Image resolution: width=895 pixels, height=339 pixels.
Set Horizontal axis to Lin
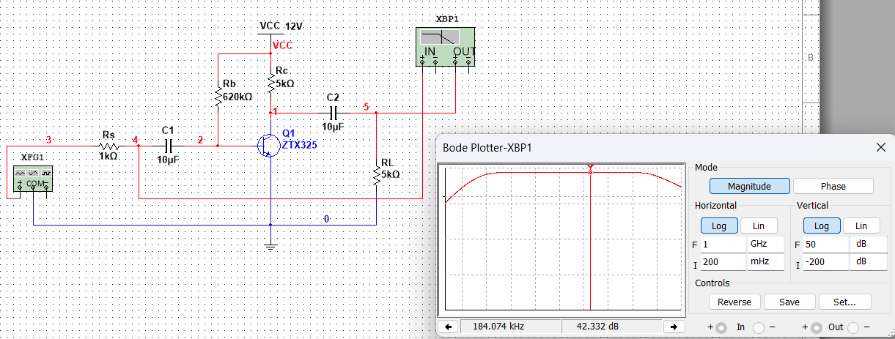point(759,226)
